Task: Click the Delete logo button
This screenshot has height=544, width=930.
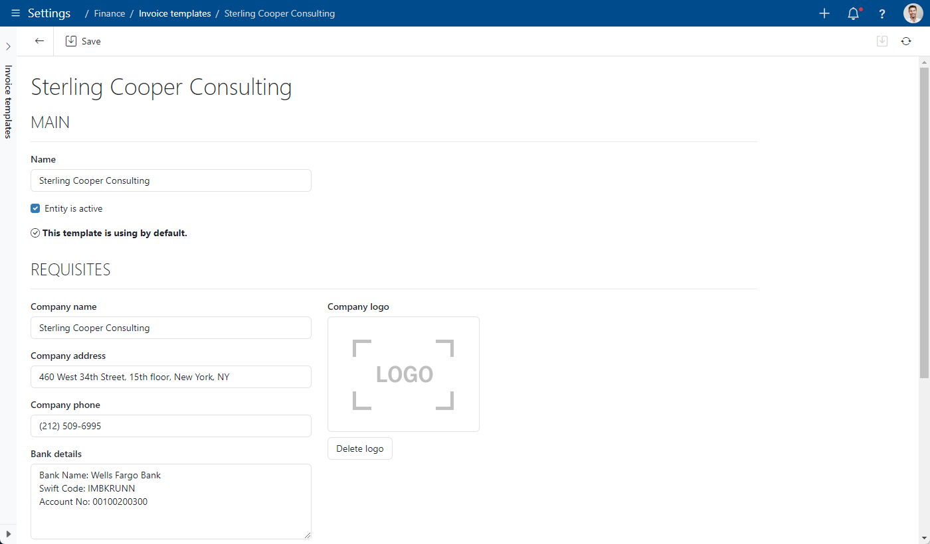Action: coord(360,448)
